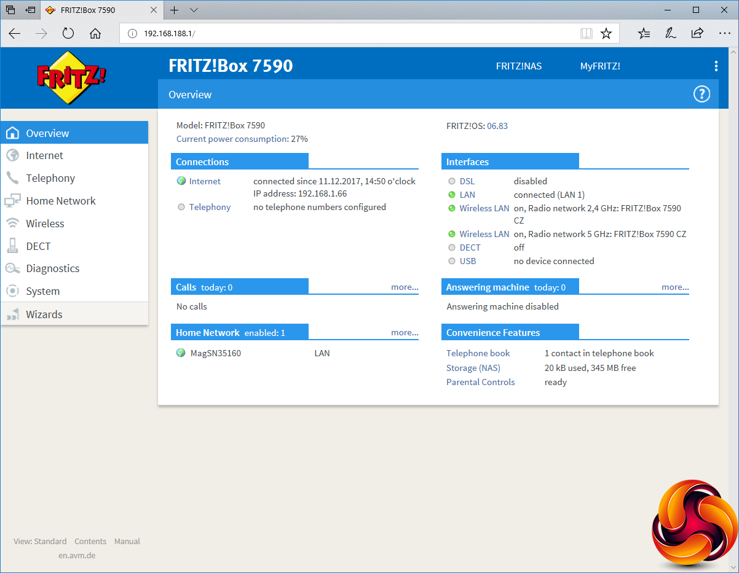
Task: Click the browser refresh icon
Action: coord(68,34)
